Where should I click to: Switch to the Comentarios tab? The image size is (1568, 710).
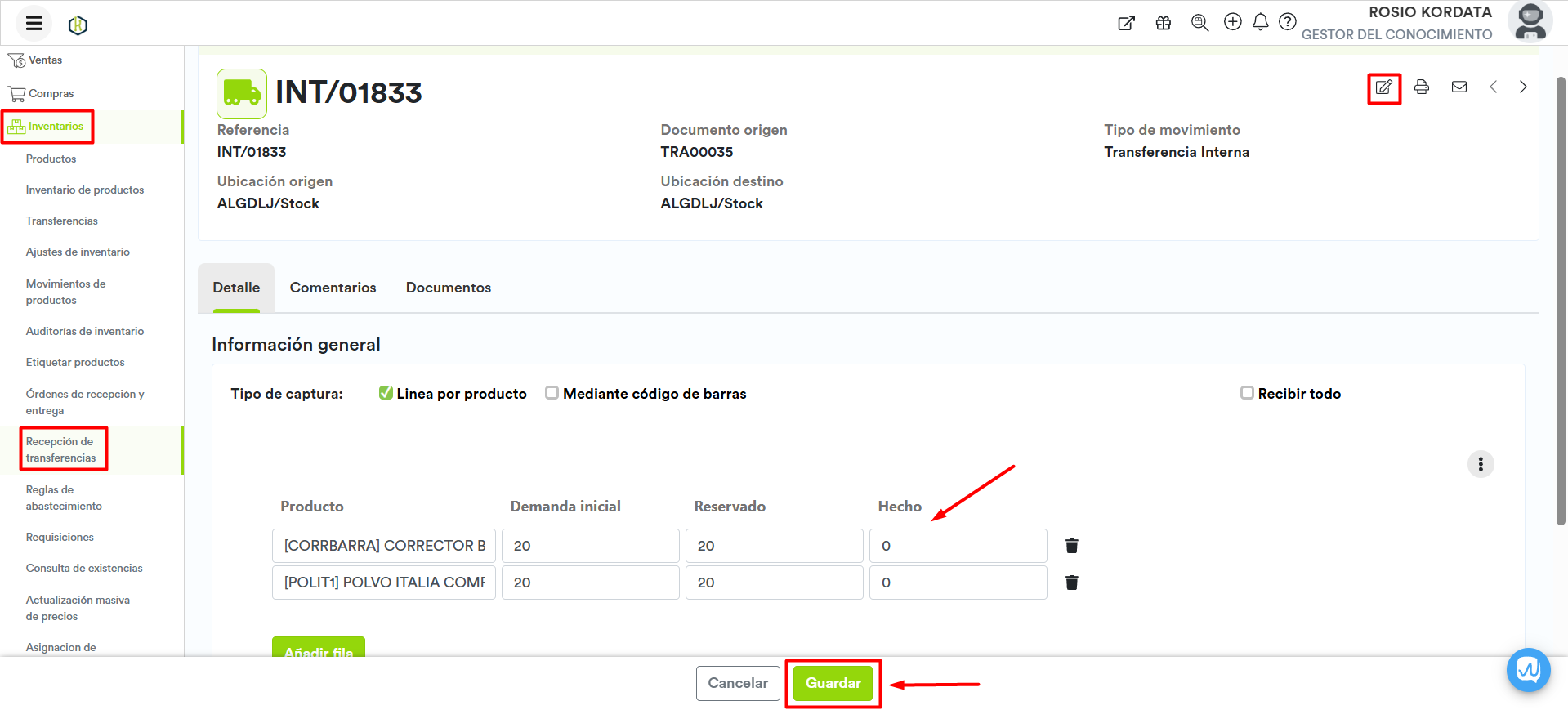pyautogui.click(x=333, y=288)
